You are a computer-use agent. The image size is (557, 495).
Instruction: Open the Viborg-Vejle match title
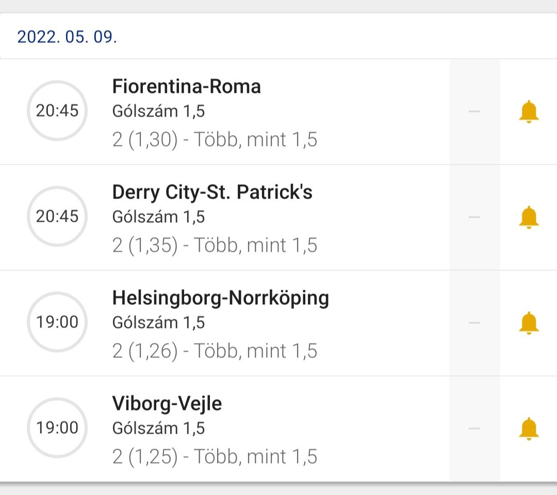pyautogui.click(x=167, y=404)
